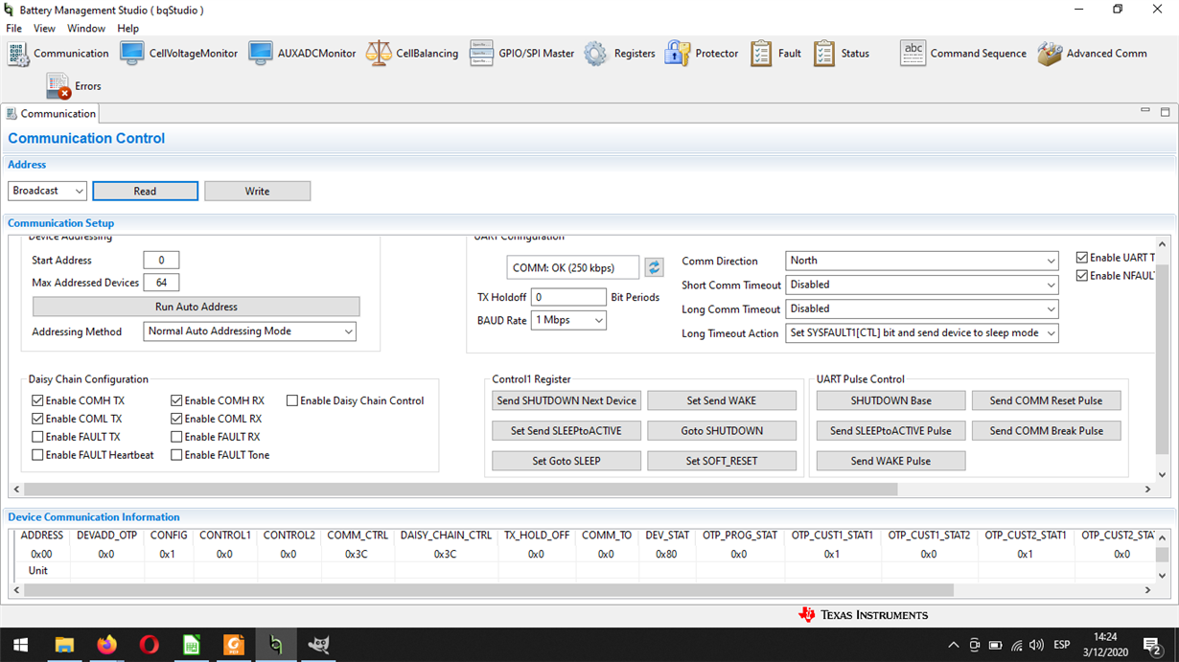This screenshot has width=1179, height=662.
Task: Click the Set SOFT_RESET button
Action: (x=722, y=461)
